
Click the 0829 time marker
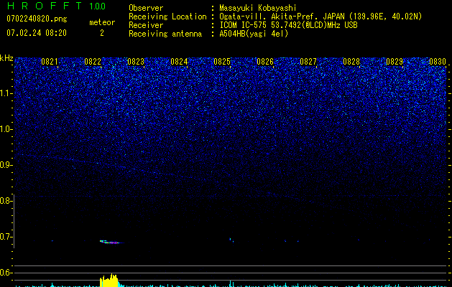[395, 62]
